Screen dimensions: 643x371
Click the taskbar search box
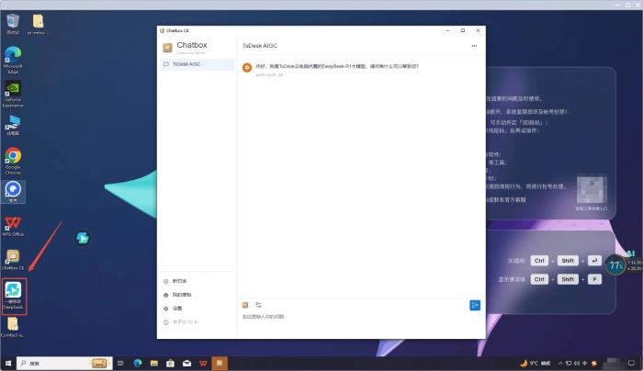coord(64,364)
